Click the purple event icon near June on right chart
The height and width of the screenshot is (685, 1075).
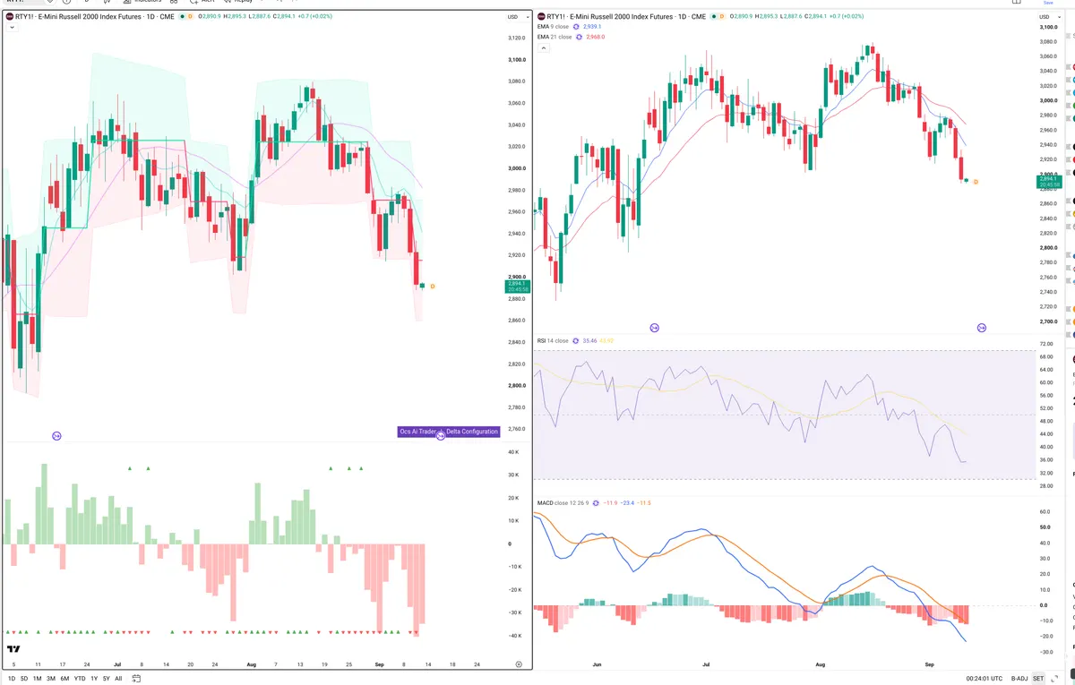coord(654,329)
